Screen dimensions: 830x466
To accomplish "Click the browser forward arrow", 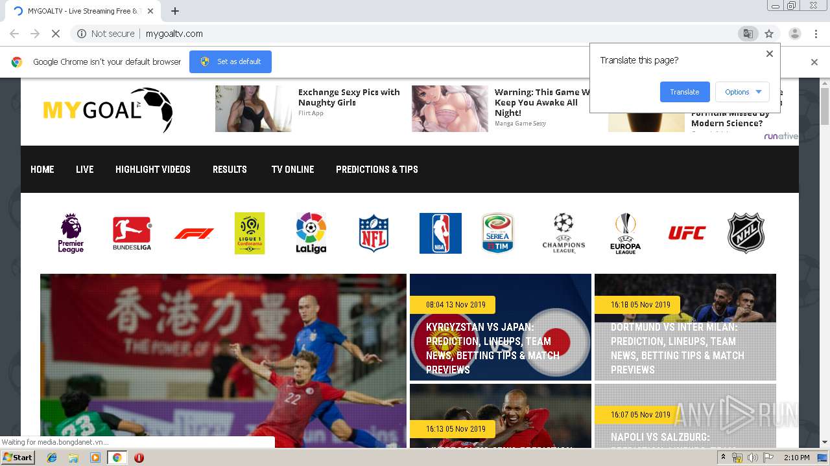I will pyautogui.click(x=35, y=34).
